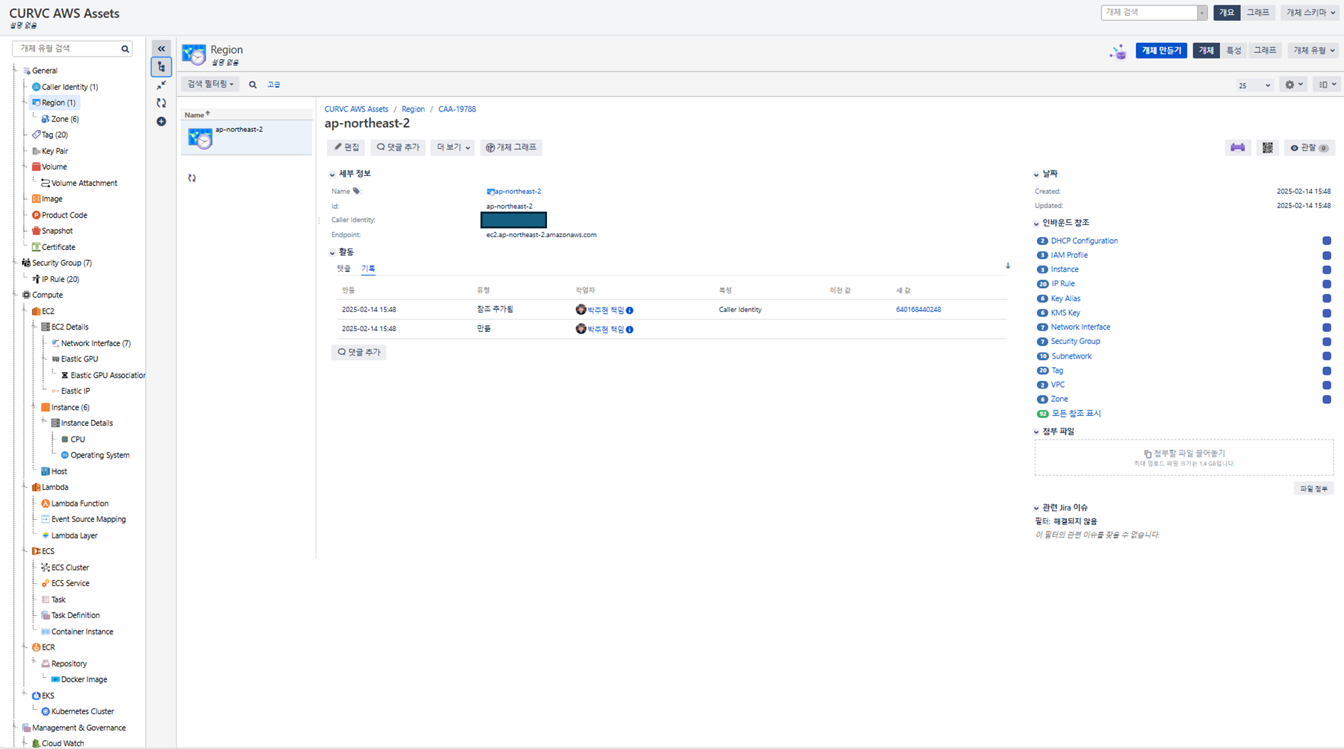Select the 특성 tab
The width and height of the screenshot is (1344, 749).
pyautogui.click(x=1234, y=50)
